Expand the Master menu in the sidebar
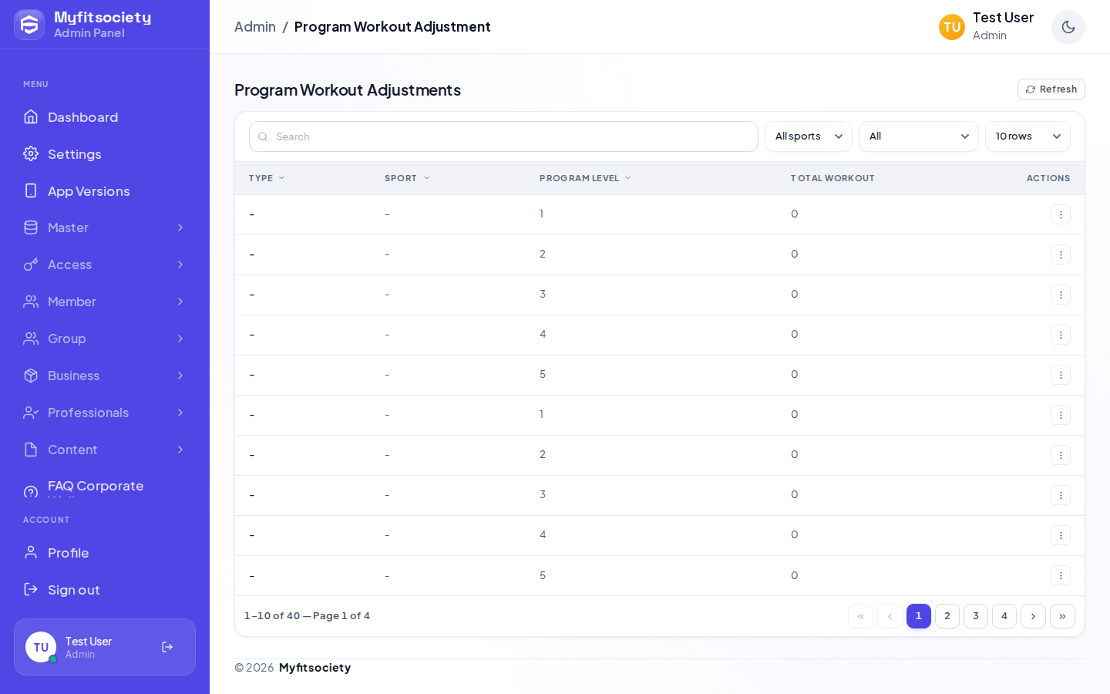This screenshot has width=1110, height=694. [x=105, y=227]
